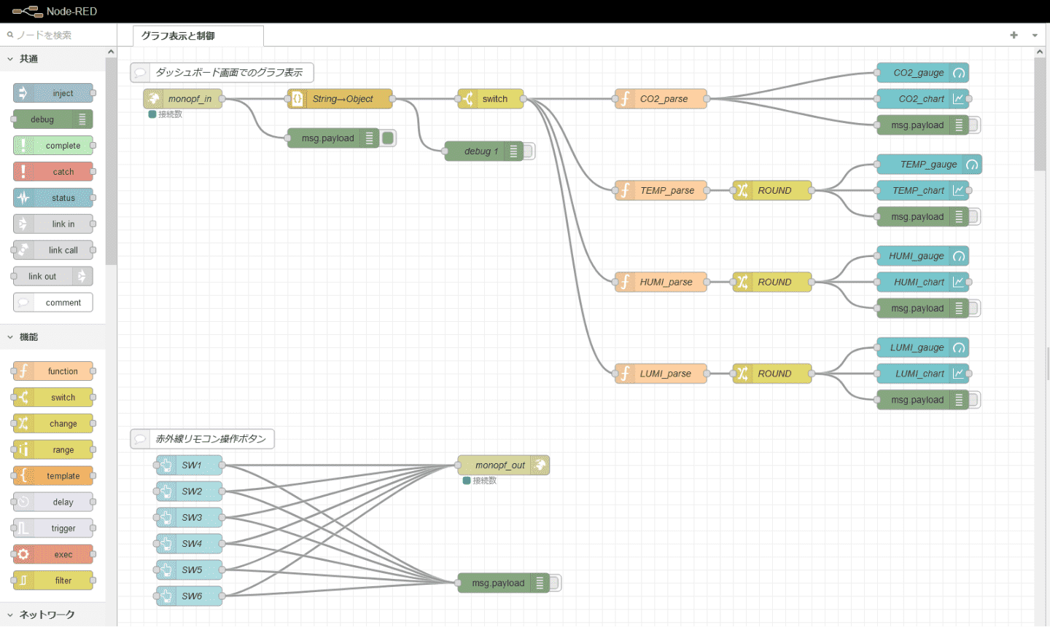This screenshot has width=1050, height=627.
Task: Click the String→Object JSON node icon
Action: tap(297, 99)
